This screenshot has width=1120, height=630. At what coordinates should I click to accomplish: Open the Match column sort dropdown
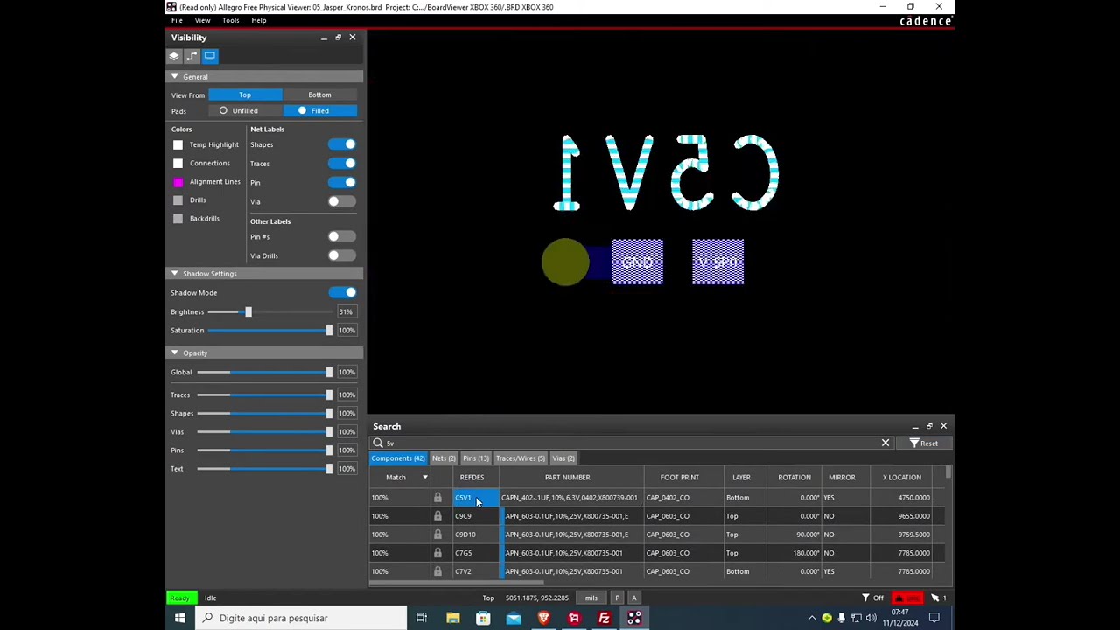click(x=425, y=478)
